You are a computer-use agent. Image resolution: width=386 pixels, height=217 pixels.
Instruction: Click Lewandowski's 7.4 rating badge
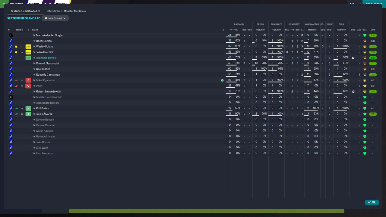coord(373,92)
